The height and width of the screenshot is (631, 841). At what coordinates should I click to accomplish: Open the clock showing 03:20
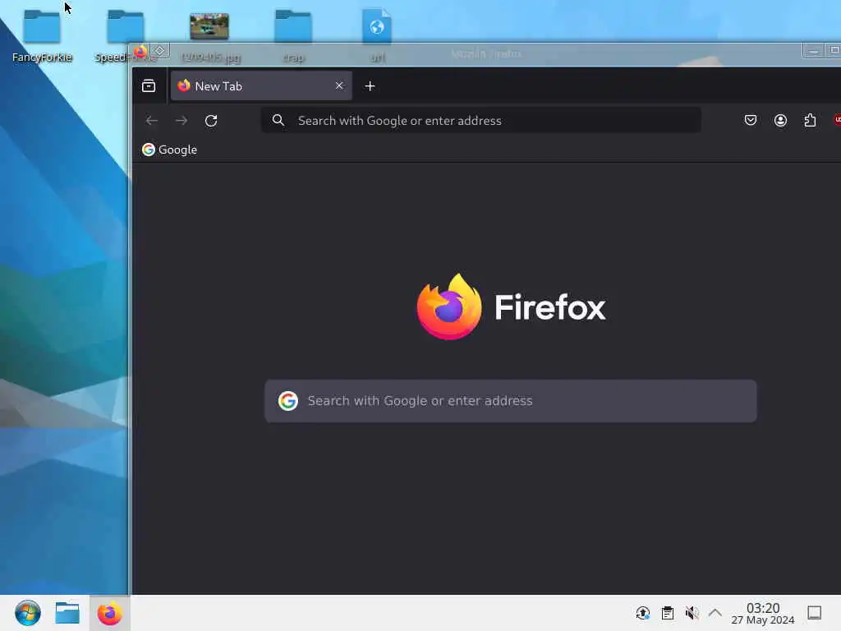click(x=763, y=613)
